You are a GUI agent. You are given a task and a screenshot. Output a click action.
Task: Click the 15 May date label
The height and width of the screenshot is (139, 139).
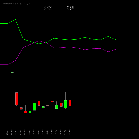tap(47, 132)
